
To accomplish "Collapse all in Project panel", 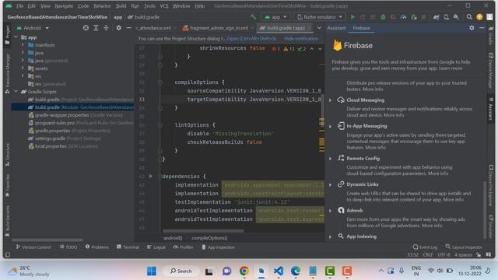I will click(x=106, y=28).
